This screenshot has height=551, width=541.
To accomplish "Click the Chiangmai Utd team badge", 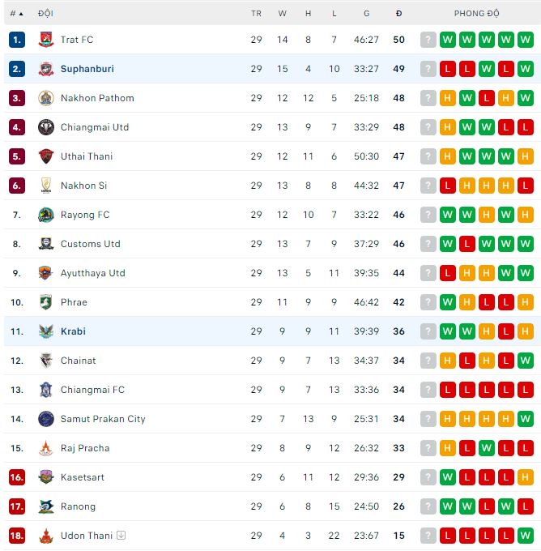I will coord(45,127).
